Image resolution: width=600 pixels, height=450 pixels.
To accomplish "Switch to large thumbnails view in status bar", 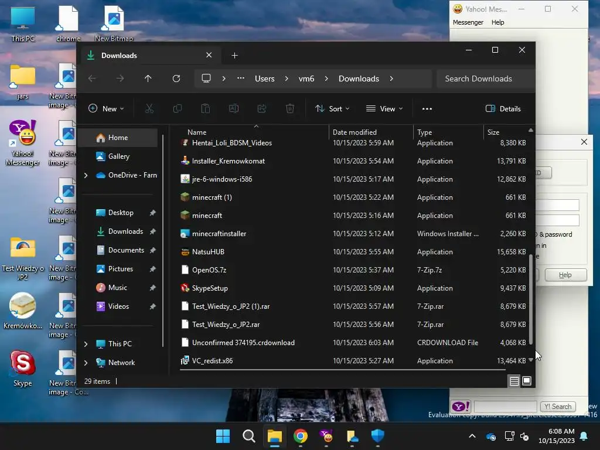I will [527, 381].
